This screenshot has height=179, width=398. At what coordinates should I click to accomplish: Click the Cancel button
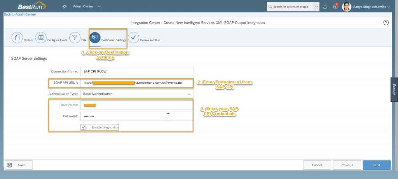(317, 165)
